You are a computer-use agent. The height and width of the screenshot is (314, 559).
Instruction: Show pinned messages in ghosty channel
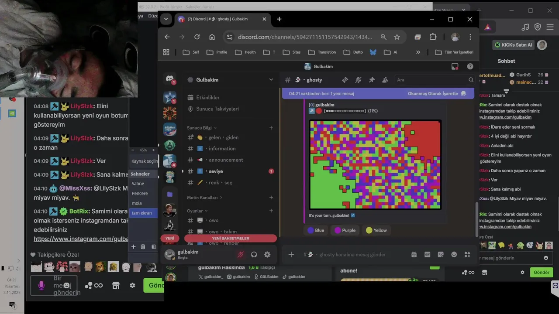pyautogui.click(x=372, y=80)
